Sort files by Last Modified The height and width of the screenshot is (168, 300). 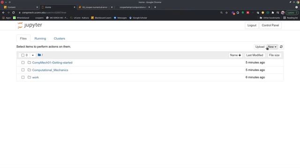point(255,55)
